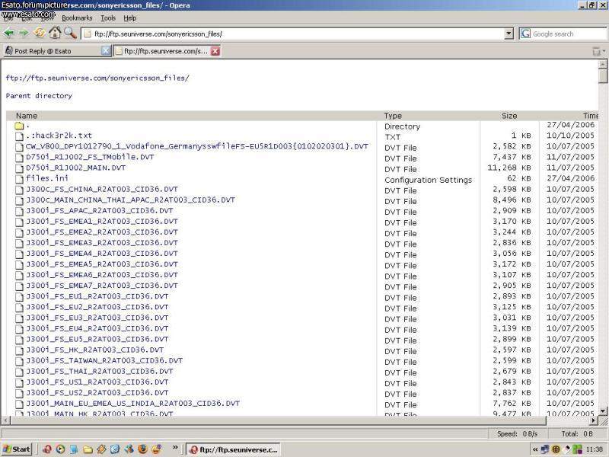609x457 pixels.
Task: Open J300i_FS_TAIWAN_R2AT003_CID36.DVT
Action: coord(104,360)
